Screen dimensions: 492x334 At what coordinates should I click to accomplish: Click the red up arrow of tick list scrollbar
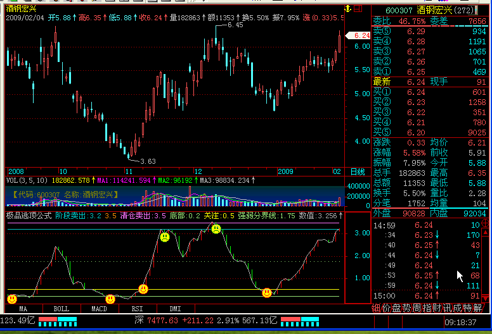coord(485,232)
